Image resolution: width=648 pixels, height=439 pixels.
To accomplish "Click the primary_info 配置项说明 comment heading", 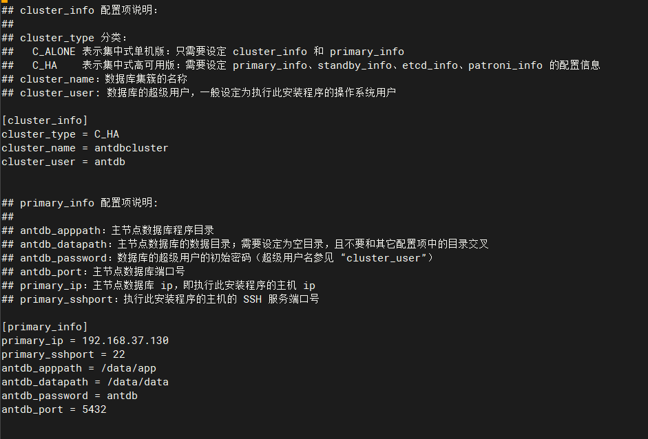I will (x=80, y=203).
